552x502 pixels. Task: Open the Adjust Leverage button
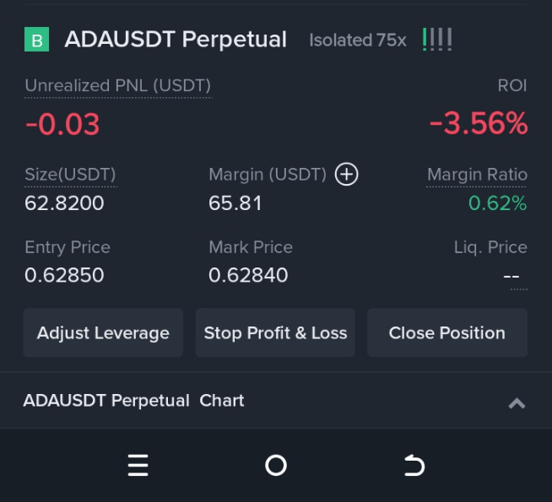pyautogui.click(x=103, y=332)
